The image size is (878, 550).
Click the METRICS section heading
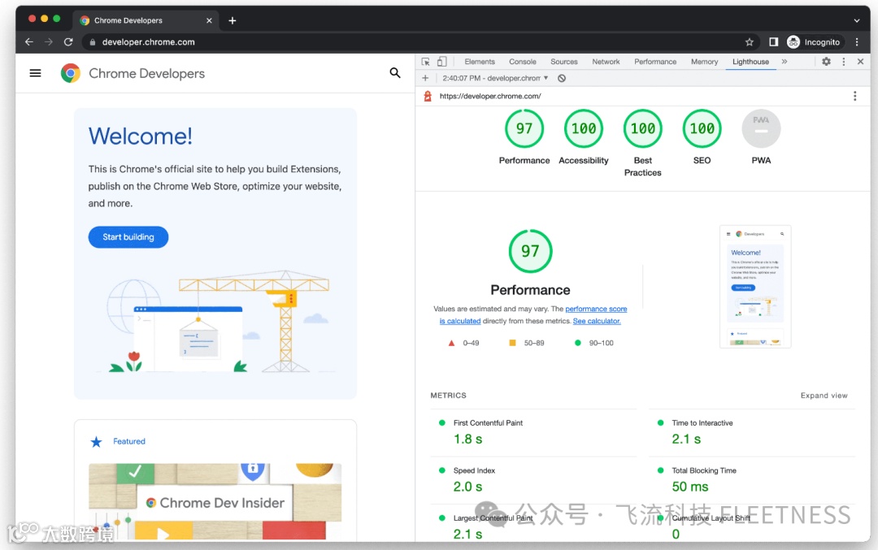coord(448,396)
